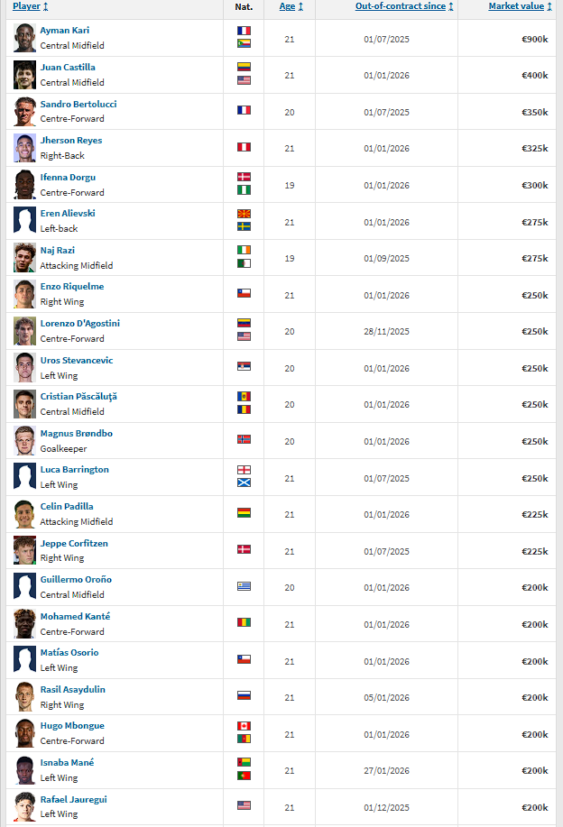
Task: Click the Bolivia flag beside Celin Padilla
Action: pos(244,513)
